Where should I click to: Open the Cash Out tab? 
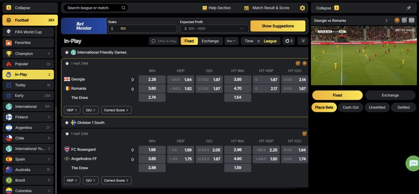351,107
